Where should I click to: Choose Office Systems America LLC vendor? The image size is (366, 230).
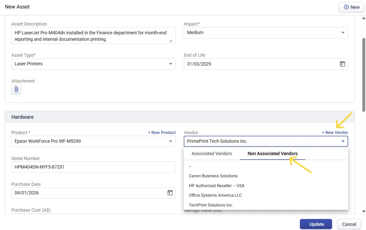(266, 195)
